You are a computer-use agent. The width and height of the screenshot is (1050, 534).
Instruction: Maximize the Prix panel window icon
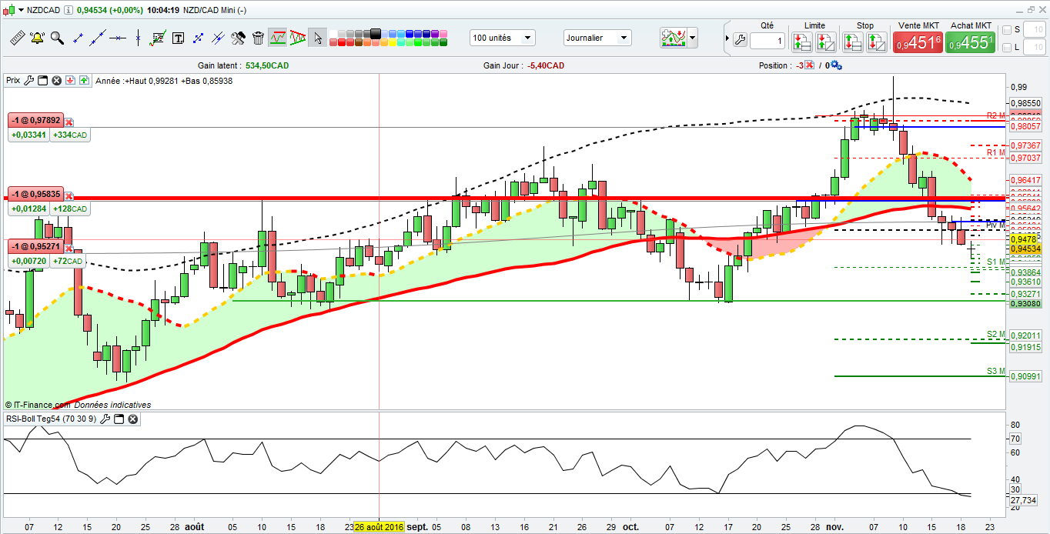coord(43,80)
